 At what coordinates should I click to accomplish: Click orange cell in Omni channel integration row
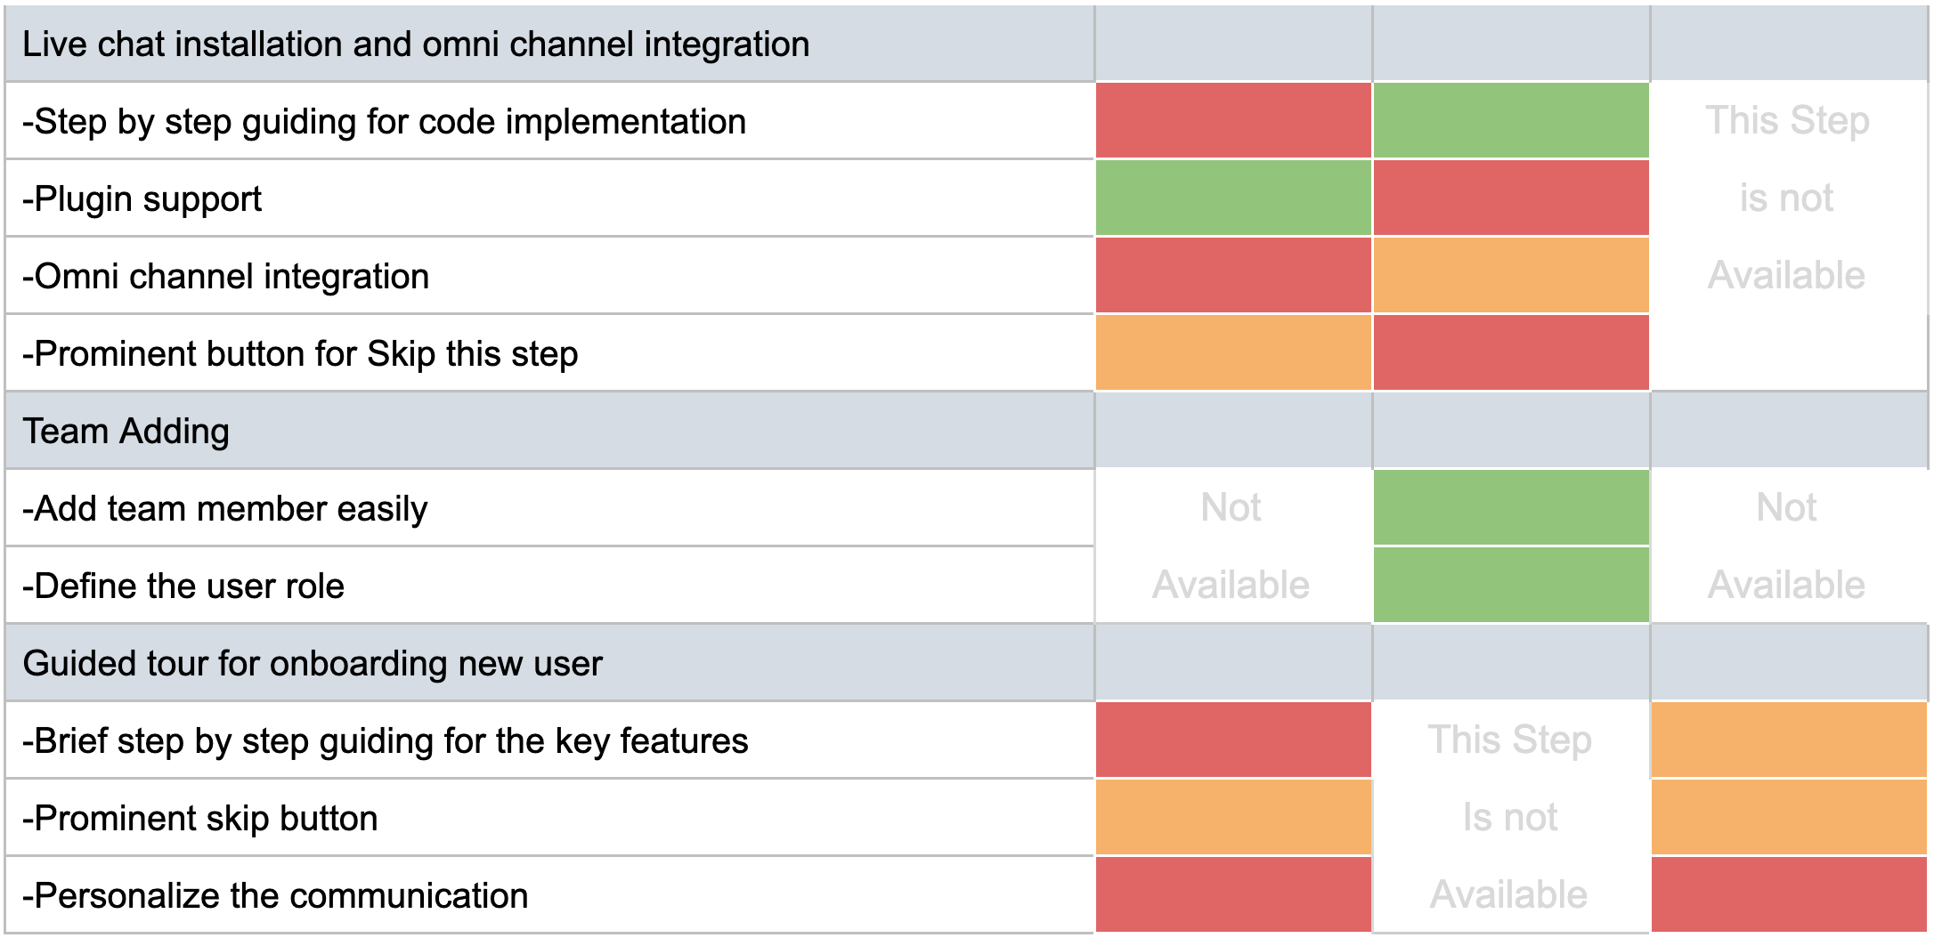(1510, 276)
